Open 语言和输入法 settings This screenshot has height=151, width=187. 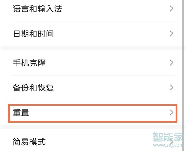coord(37,9)
